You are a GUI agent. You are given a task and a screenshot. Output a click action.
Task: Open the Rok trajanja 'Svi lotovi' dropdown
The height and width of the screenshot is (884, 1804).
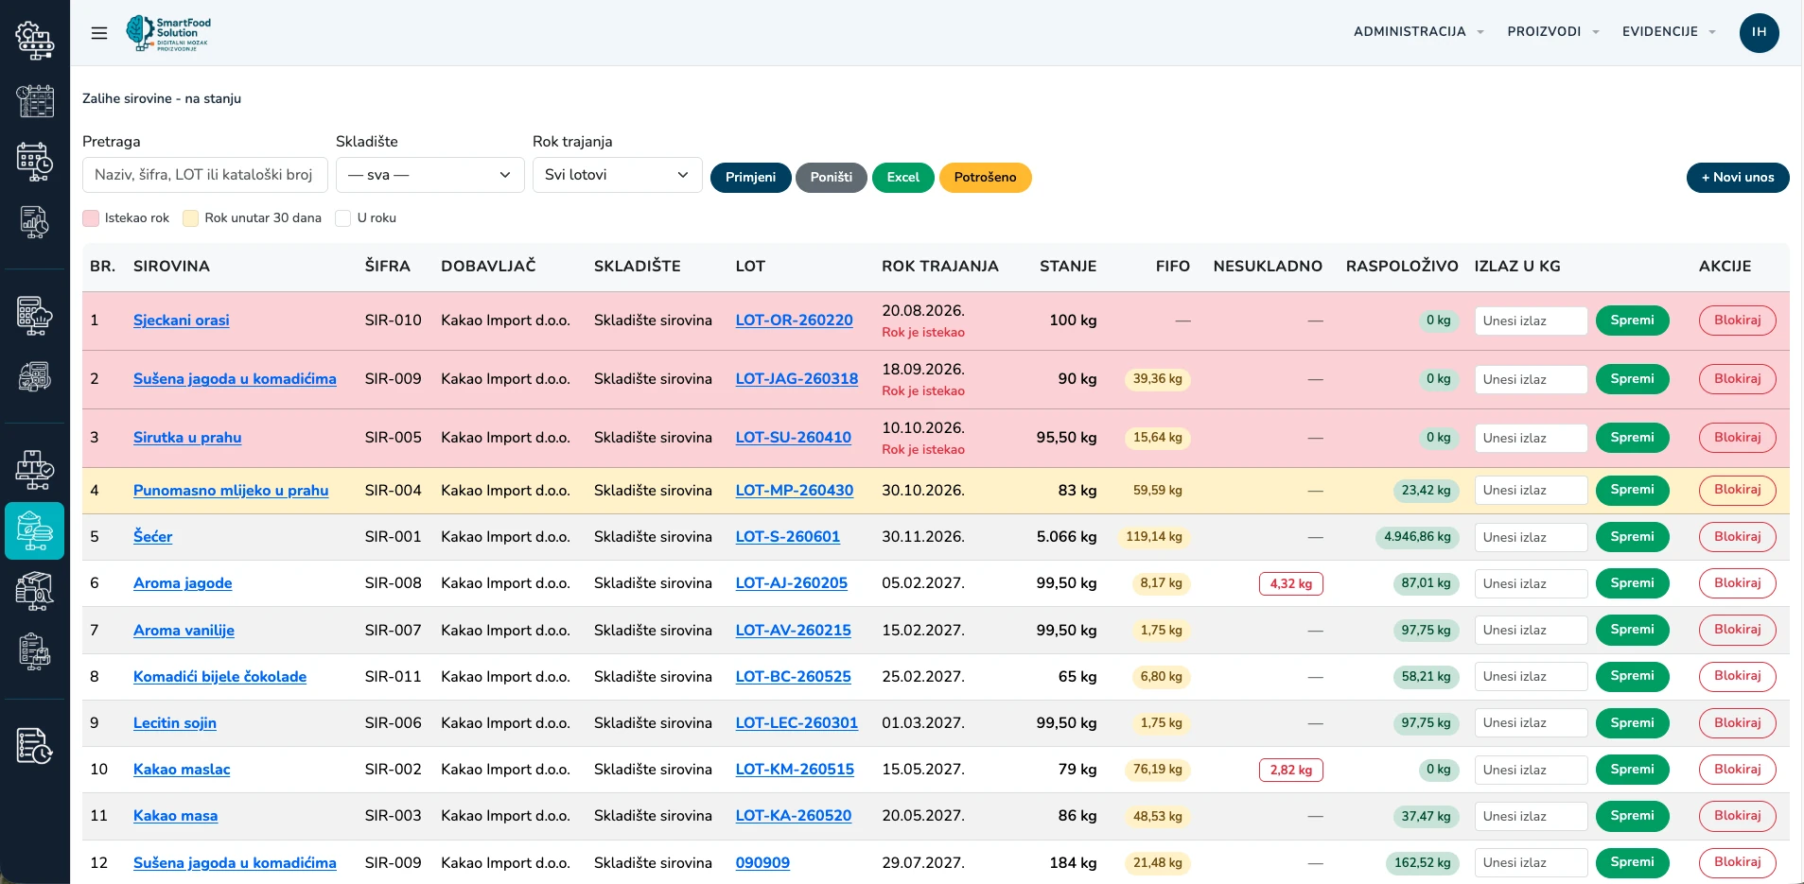[x=617, y=175]
